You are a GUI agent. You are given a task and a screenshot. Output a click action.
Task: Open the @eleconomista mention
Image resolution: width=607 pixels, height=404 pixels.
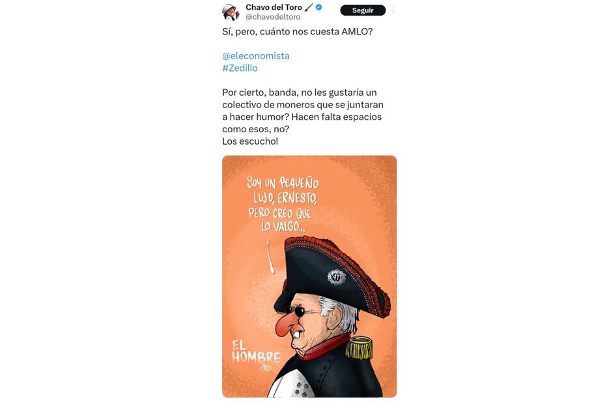click(x=256, y=56)
